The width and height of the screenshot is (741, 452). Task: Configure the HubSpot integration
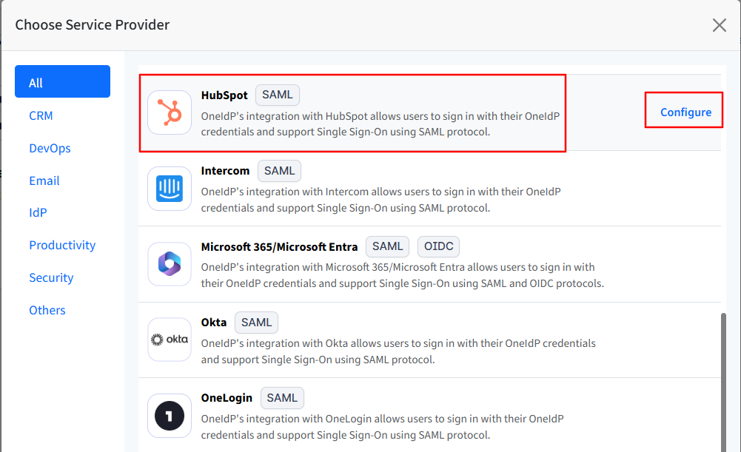coord(683,110)
